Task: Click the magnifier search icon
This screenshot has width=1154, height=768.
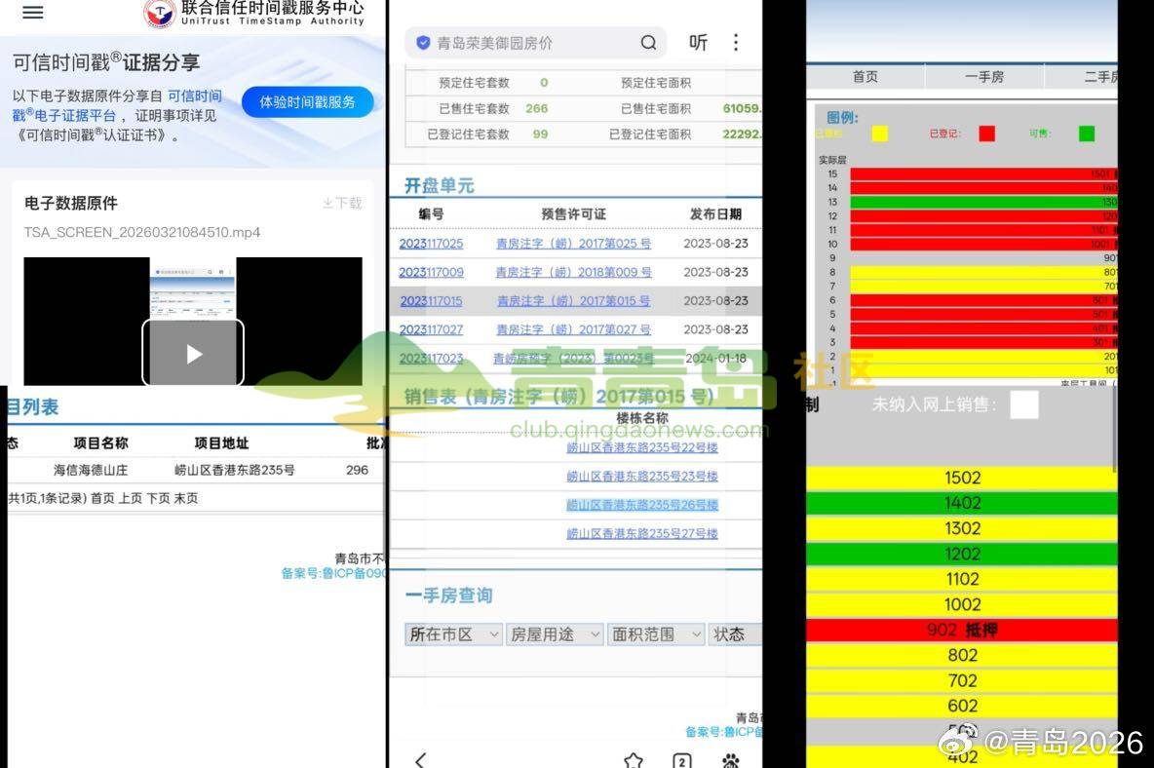Action: (x=648, y=43)
